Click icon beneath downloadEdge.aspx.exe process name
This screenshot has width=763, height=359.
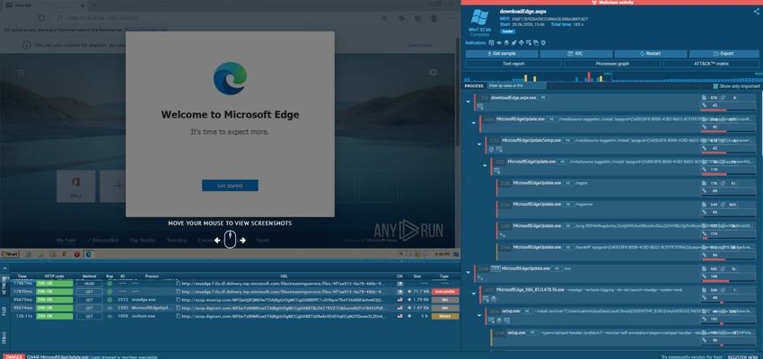click(x=481, y=105)
